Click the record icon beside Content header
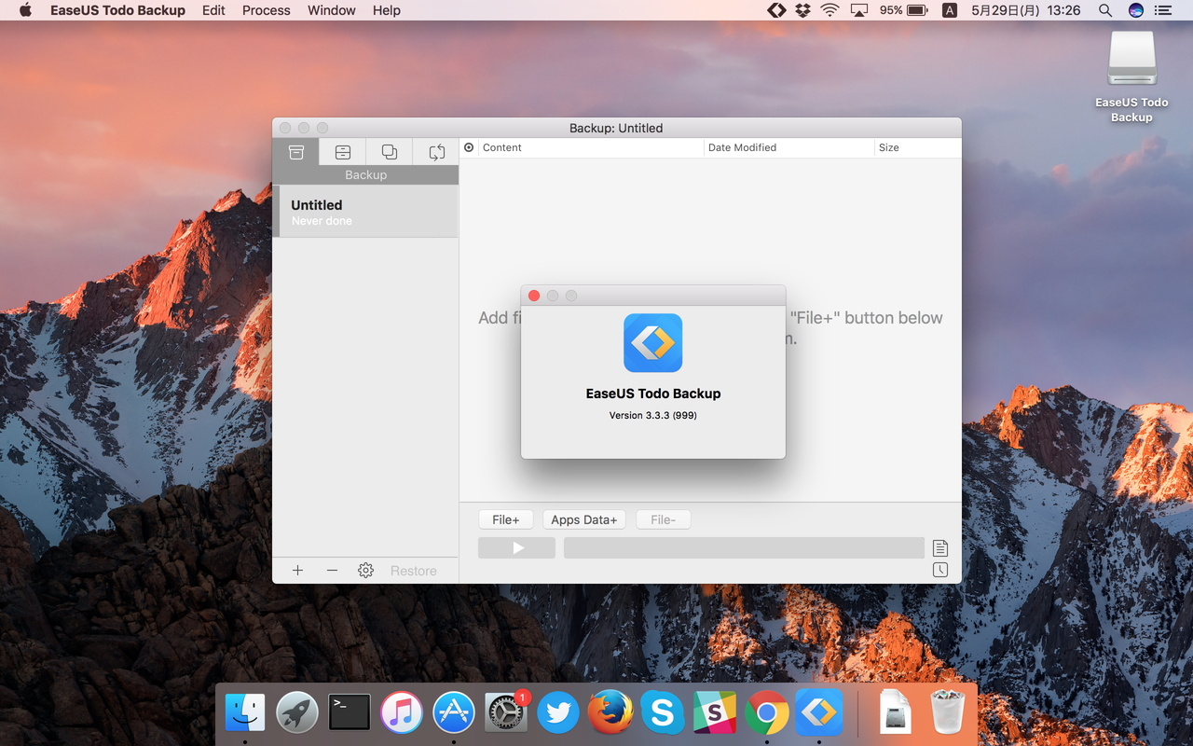This screenshot has height=746, width=1193. tap(468, 146)
